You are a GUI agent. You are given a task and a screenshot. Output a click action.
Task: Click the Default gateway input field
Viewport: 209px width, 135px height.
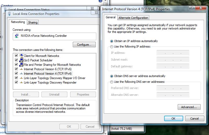pyautogui.click(x=173, y=66)
